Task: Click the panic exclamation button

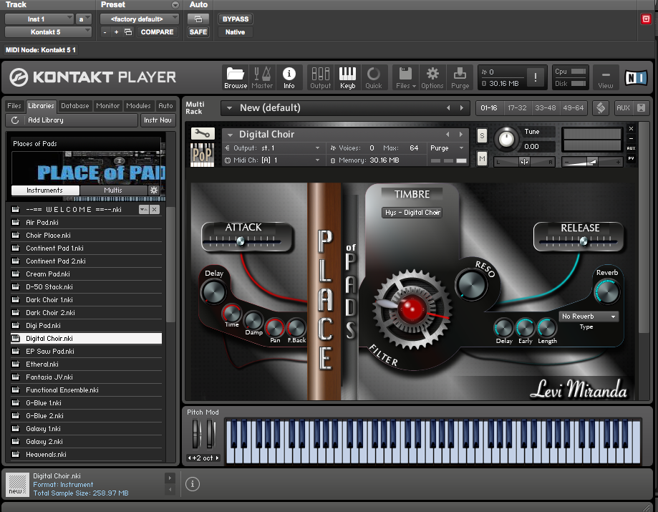Action: tap(535, 77)
